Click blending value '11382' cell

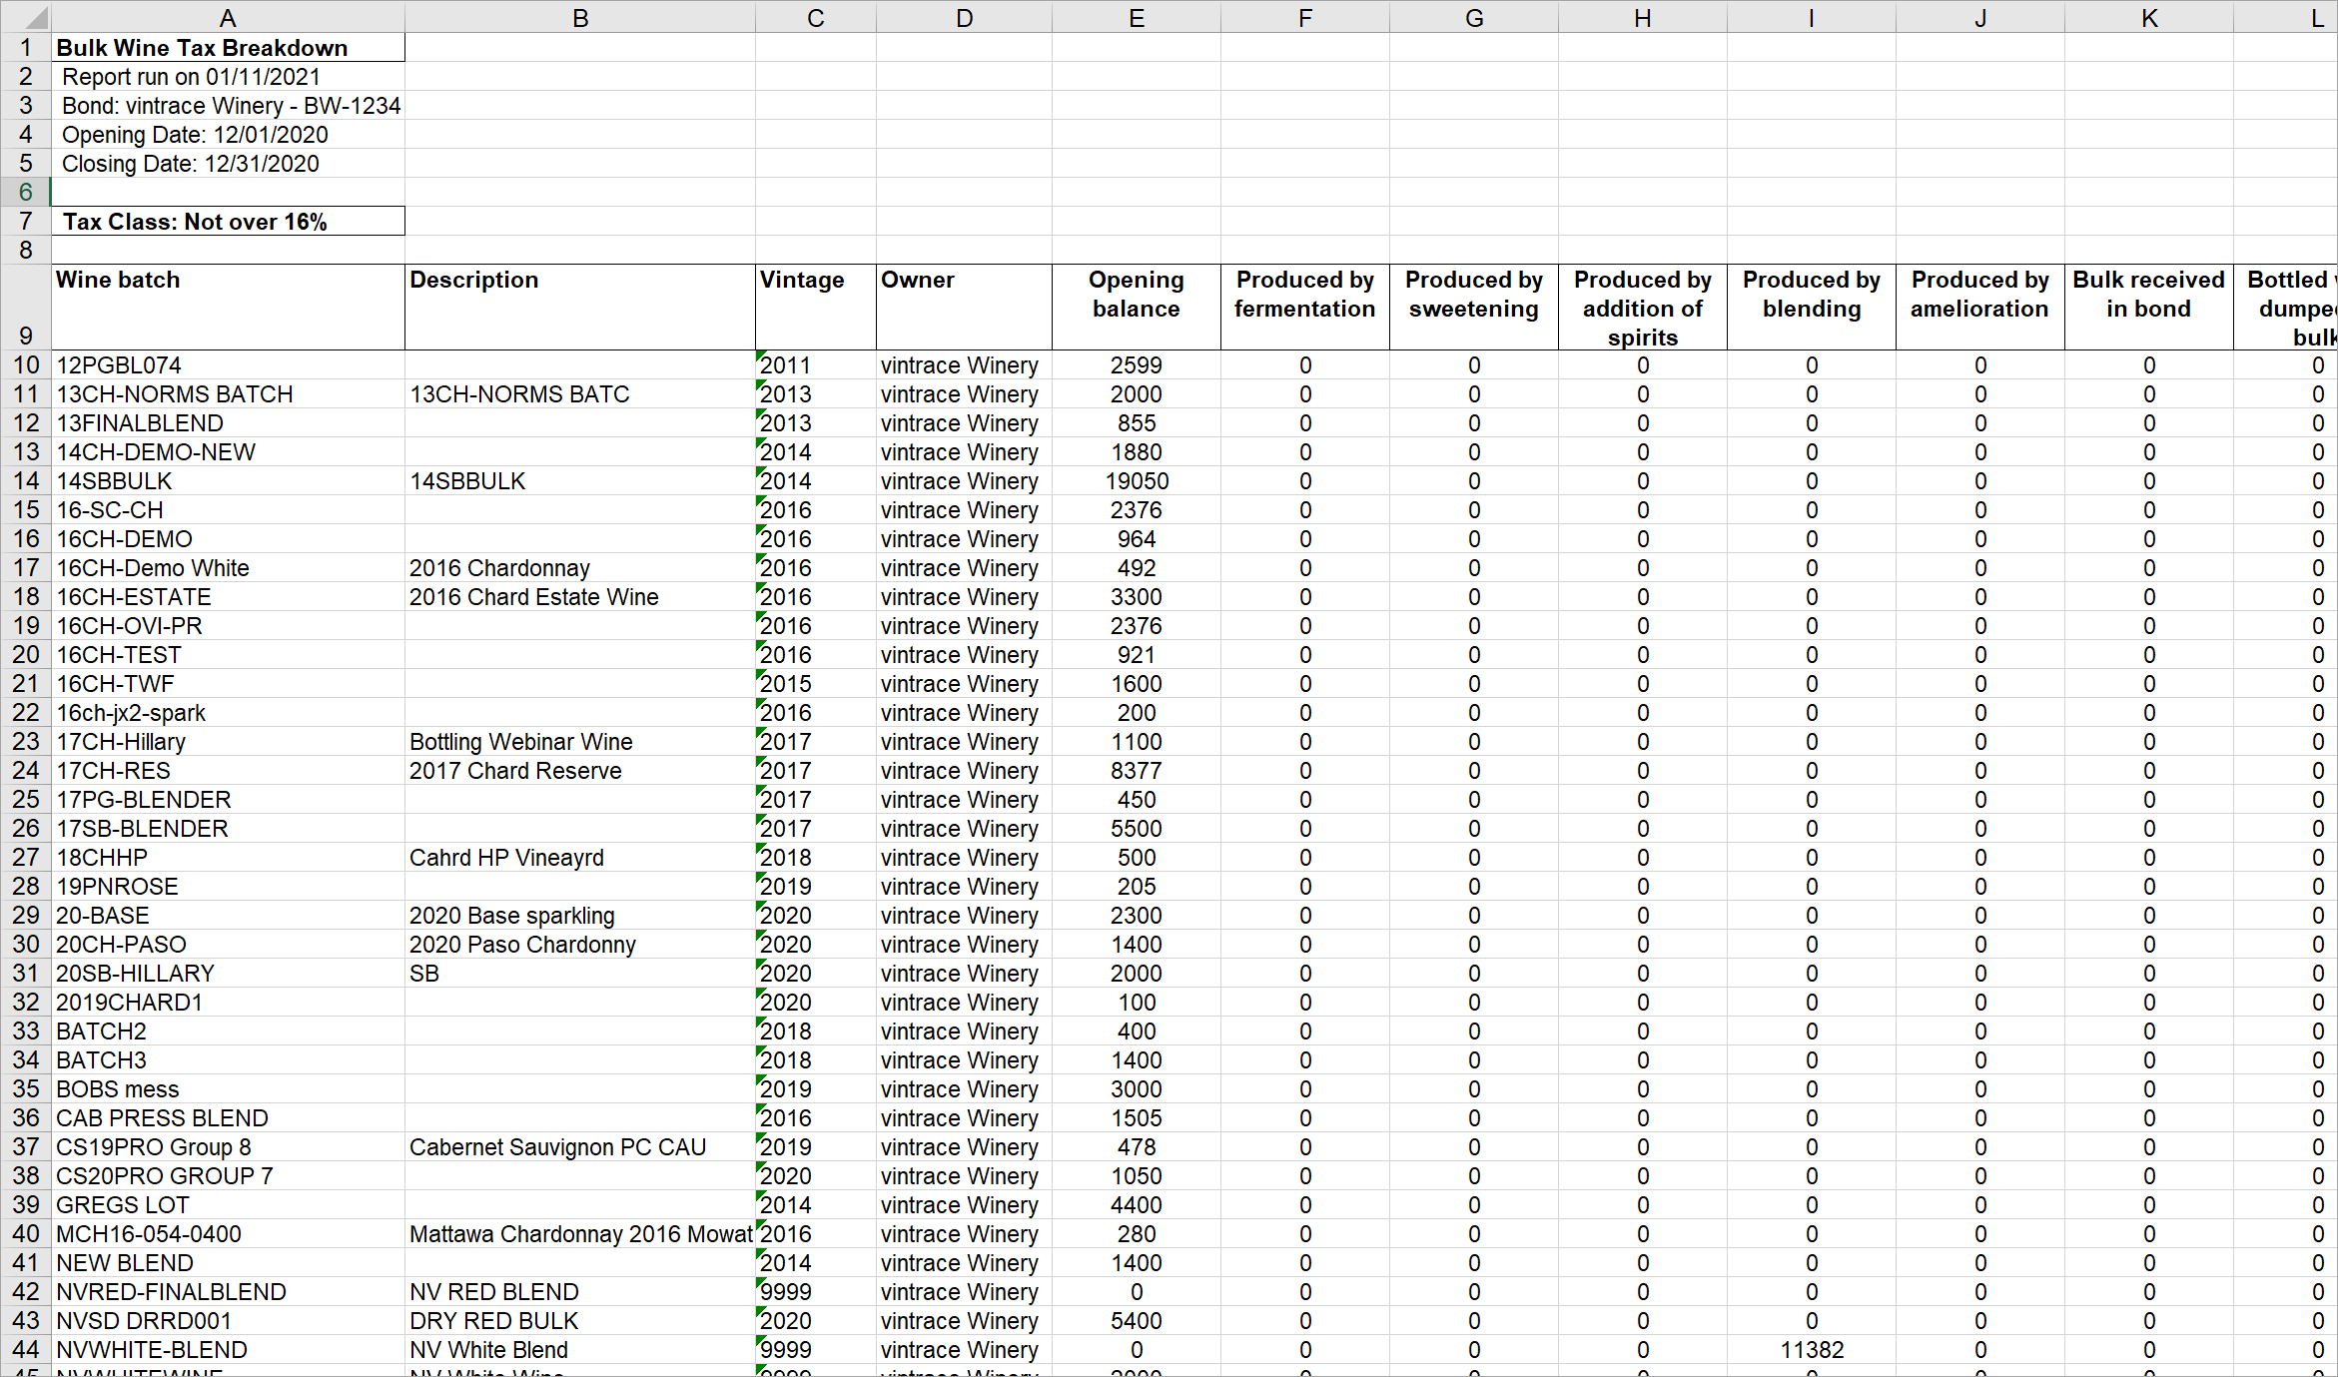pyautogui.click(x=1812, y=1350)
